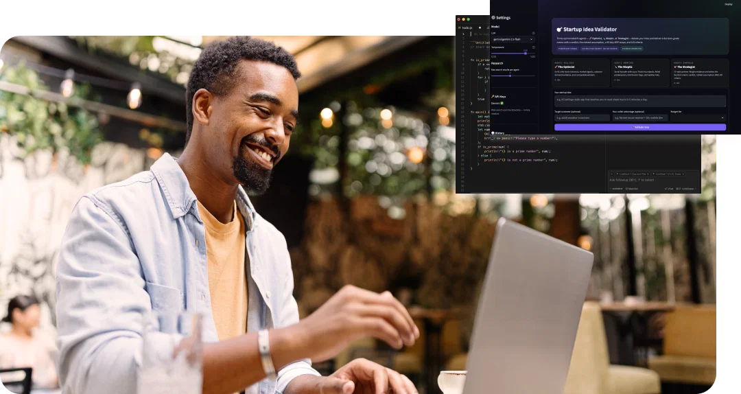The image size is (741, 394).
Task: Open the Budget tier dropdown
Action: coord(698,118)
